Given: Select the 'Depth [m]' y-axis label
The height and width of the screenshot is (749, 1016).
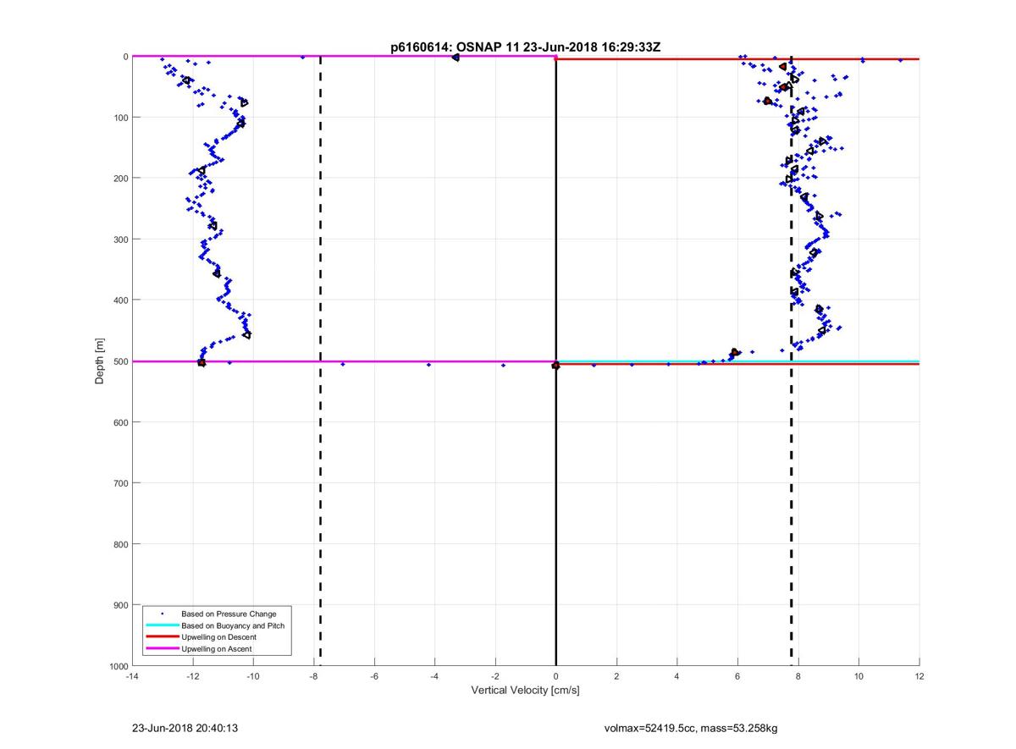Looking at the screenshot, I should (x=100, y=361).
